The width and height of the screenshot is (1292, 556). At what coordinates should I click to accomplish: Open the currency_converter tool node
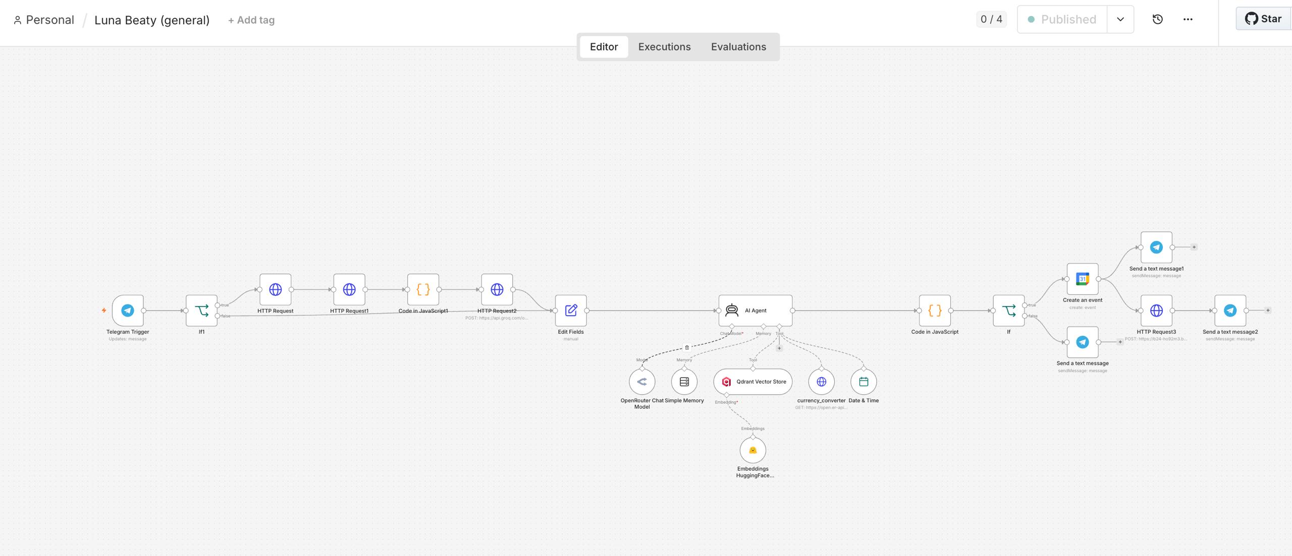point(821,382)
